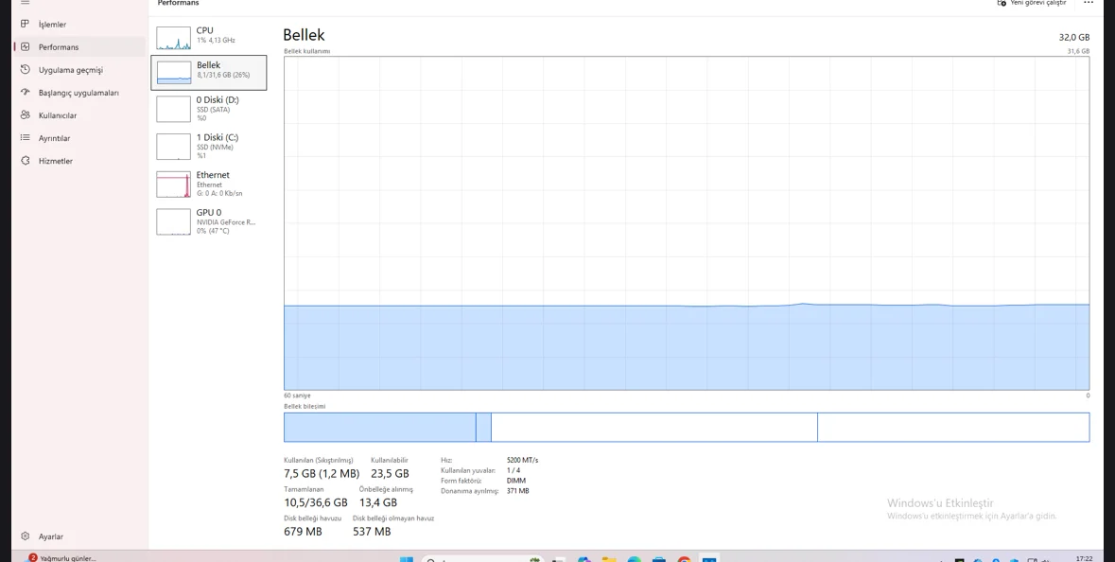Select the CPU performance graph item
1115x562 pixels.
click(x=208, y=36)
